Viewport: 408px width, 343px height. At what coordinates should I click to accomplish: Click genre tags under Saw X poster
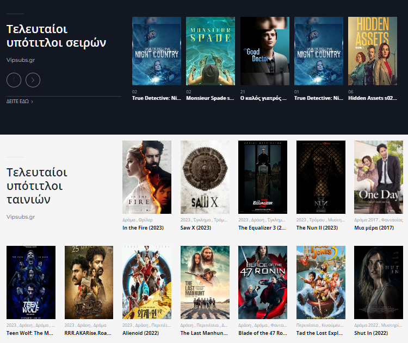point(204,220)
